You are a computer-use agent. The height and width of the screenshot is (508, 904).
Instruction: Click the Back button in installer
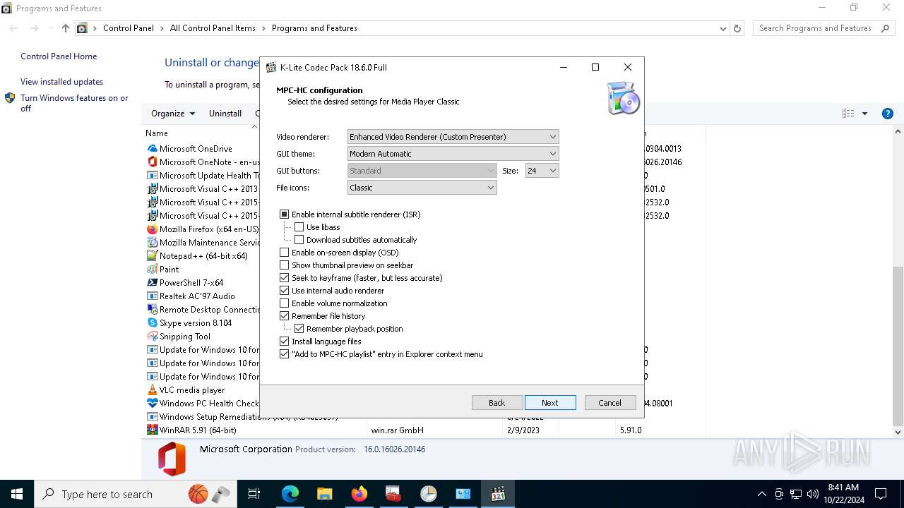click(497, 403)
